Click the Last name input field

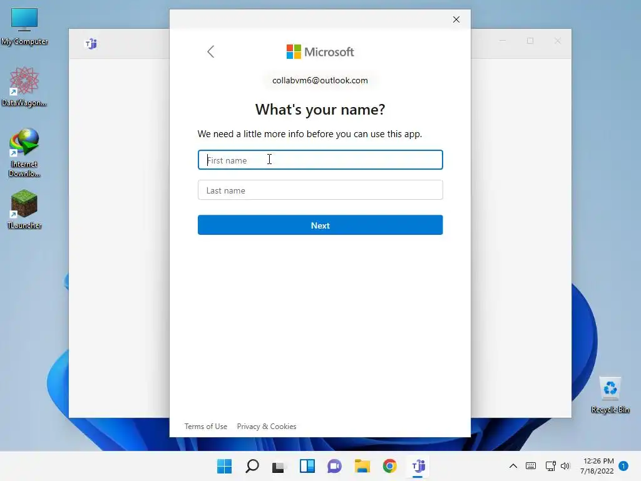tap(320, 190)
